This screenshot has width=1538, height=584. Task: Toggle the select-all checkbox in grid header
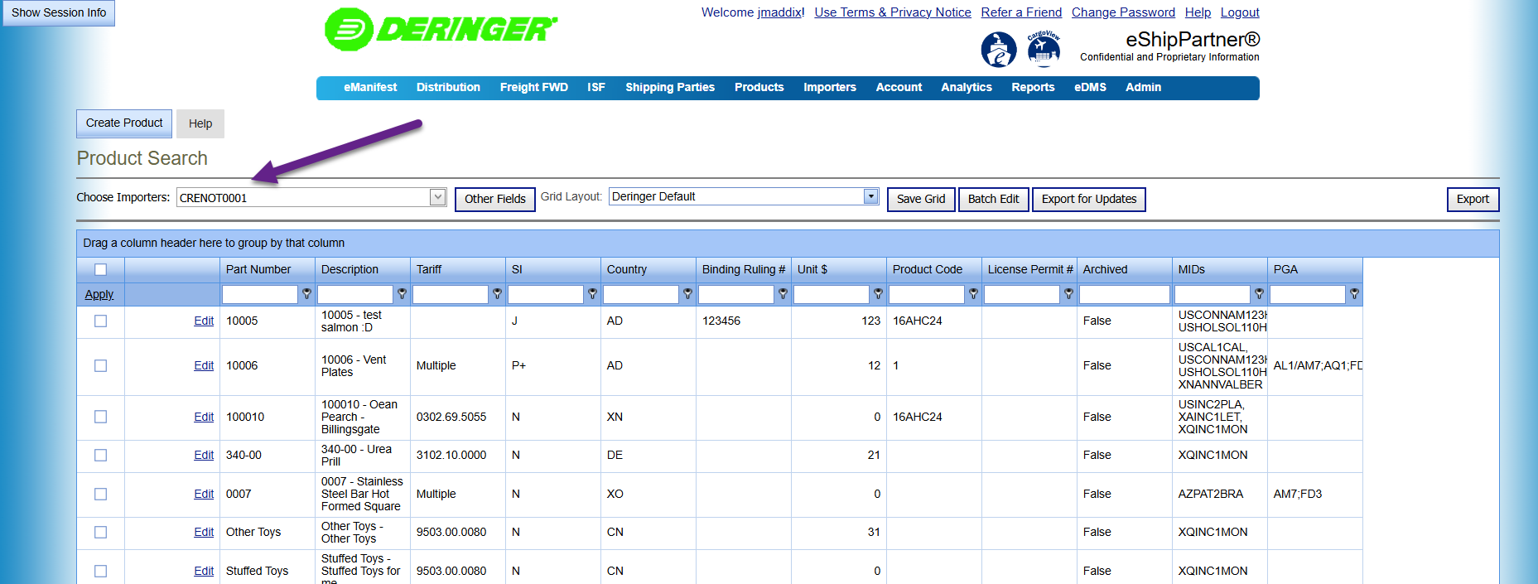tap(101, 269)
